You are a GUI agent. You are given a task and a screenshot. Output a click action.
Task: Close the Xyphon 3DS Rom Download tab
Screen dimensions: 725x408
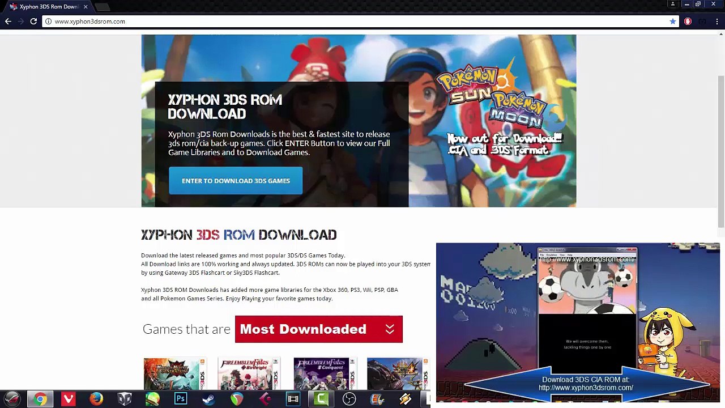(86, 7)
